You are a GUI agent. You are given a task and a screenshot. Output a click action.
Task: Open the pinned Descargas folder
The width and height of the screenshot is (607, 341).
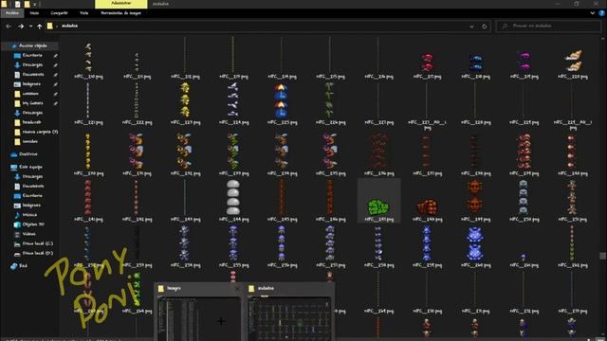[x=32, y=65]
